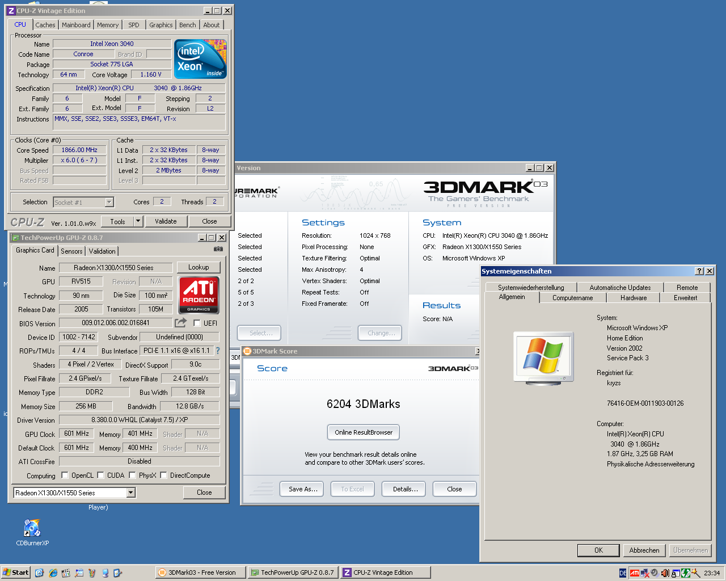The image size is (726, 581).
Task: Open the Radeon X1300/X1550 Series GPU dropdown
Action: tap(130, 492)
